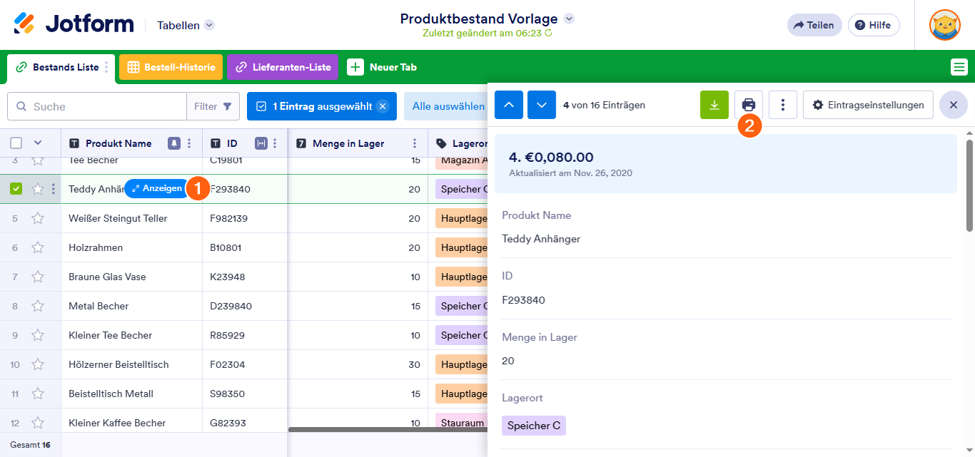
Task: Open the hamburger menu on green tab bar
Action: click(x=959, y=67)
